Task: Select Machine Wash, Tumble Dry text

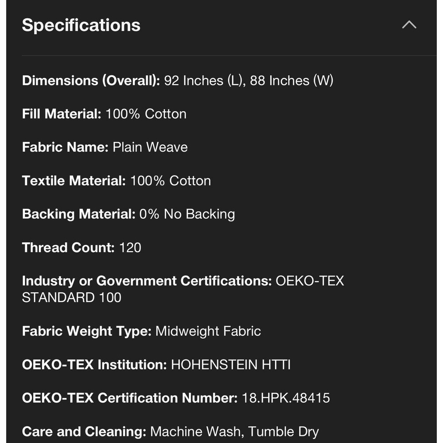Action: click(x=234, y=431)
